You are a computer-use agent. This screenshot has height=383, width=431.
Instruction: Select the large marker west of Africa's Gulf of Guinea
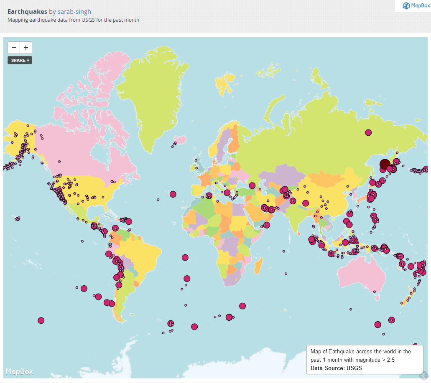click(185, 257)
